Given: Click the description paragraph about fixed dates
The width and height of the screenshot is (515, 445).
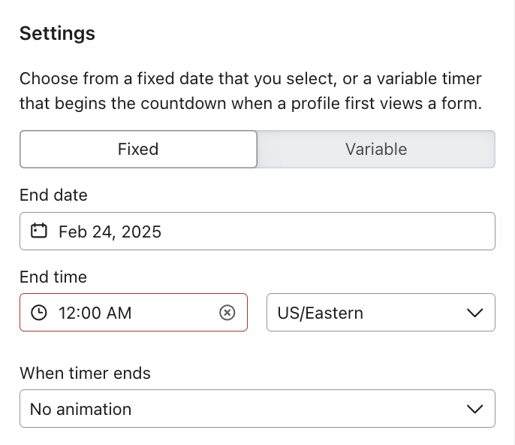Looking at the screenshot, I should 250,91.
